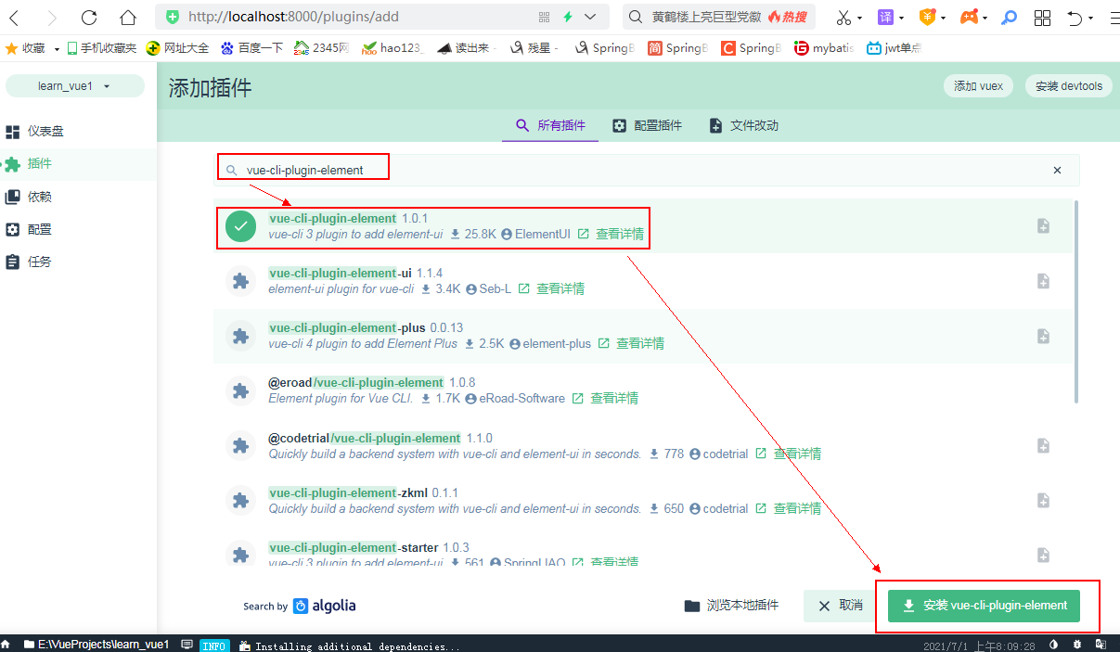Switch to the 所有插件 tab

click(x=550, y=126)
